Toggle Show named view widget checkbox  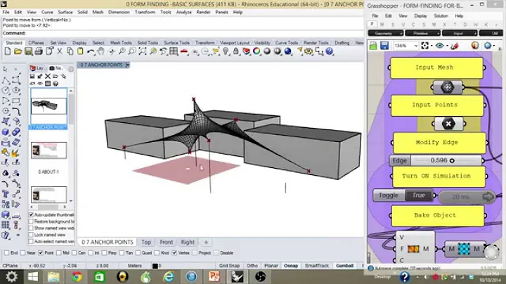point(32,228)
